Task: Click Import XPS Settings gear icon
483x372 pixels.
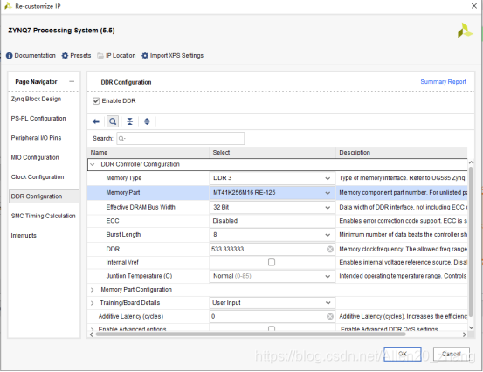Action: (145, 55)
